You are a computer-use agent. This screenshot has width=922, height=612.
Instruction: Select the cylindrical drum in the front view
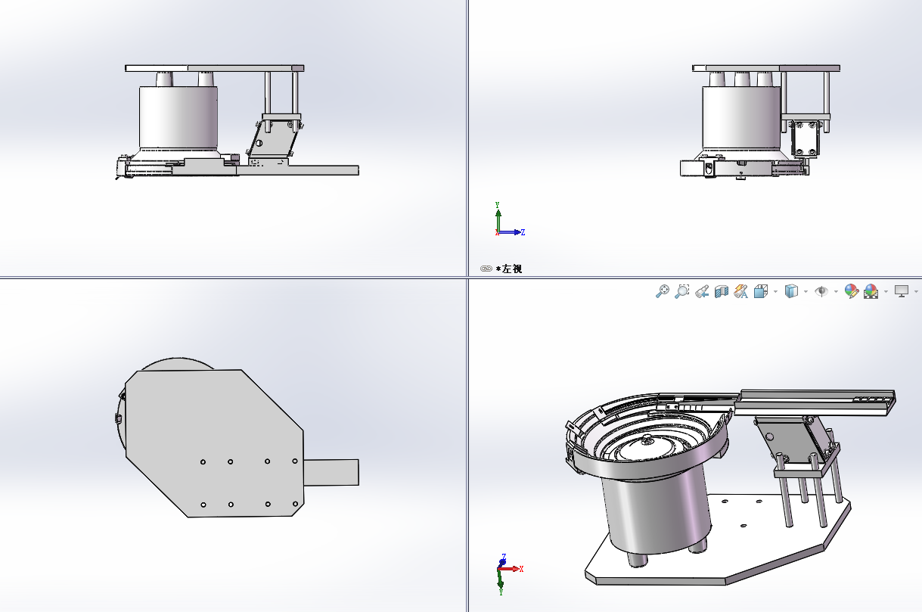[179, 117]
